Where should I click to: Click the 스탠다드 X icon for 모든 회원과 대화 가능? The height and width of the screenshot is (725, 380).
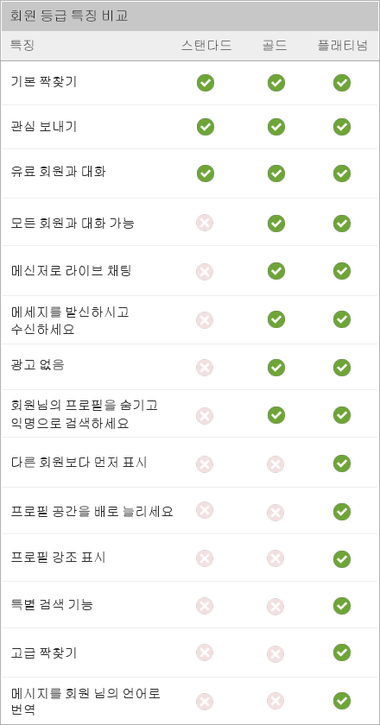(x=205, y=224)
